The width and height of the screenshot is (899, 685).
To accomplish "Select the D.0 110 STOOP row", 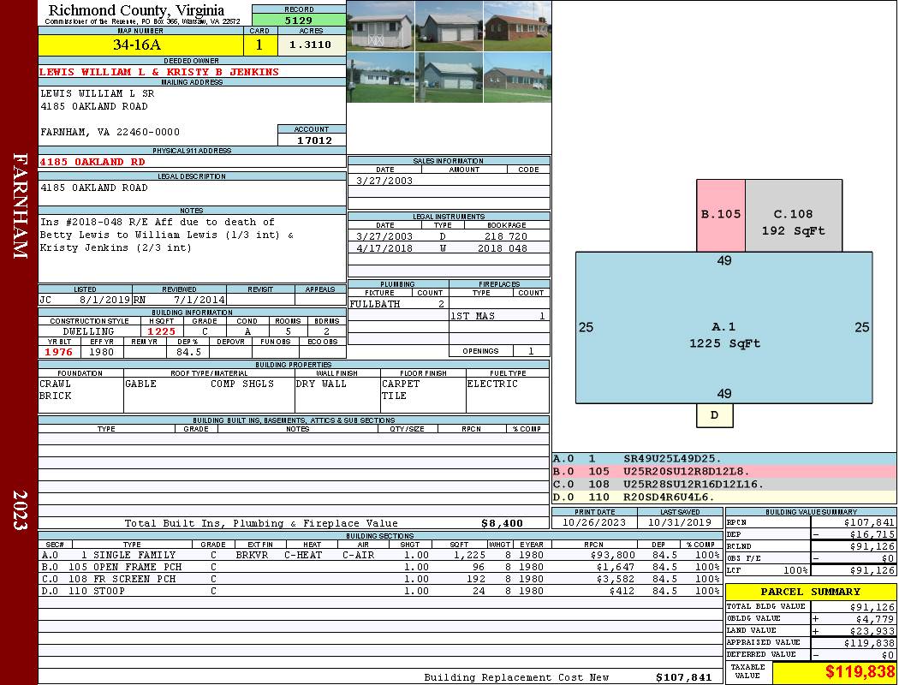I will pyautogui.click(x=381, y=591).
